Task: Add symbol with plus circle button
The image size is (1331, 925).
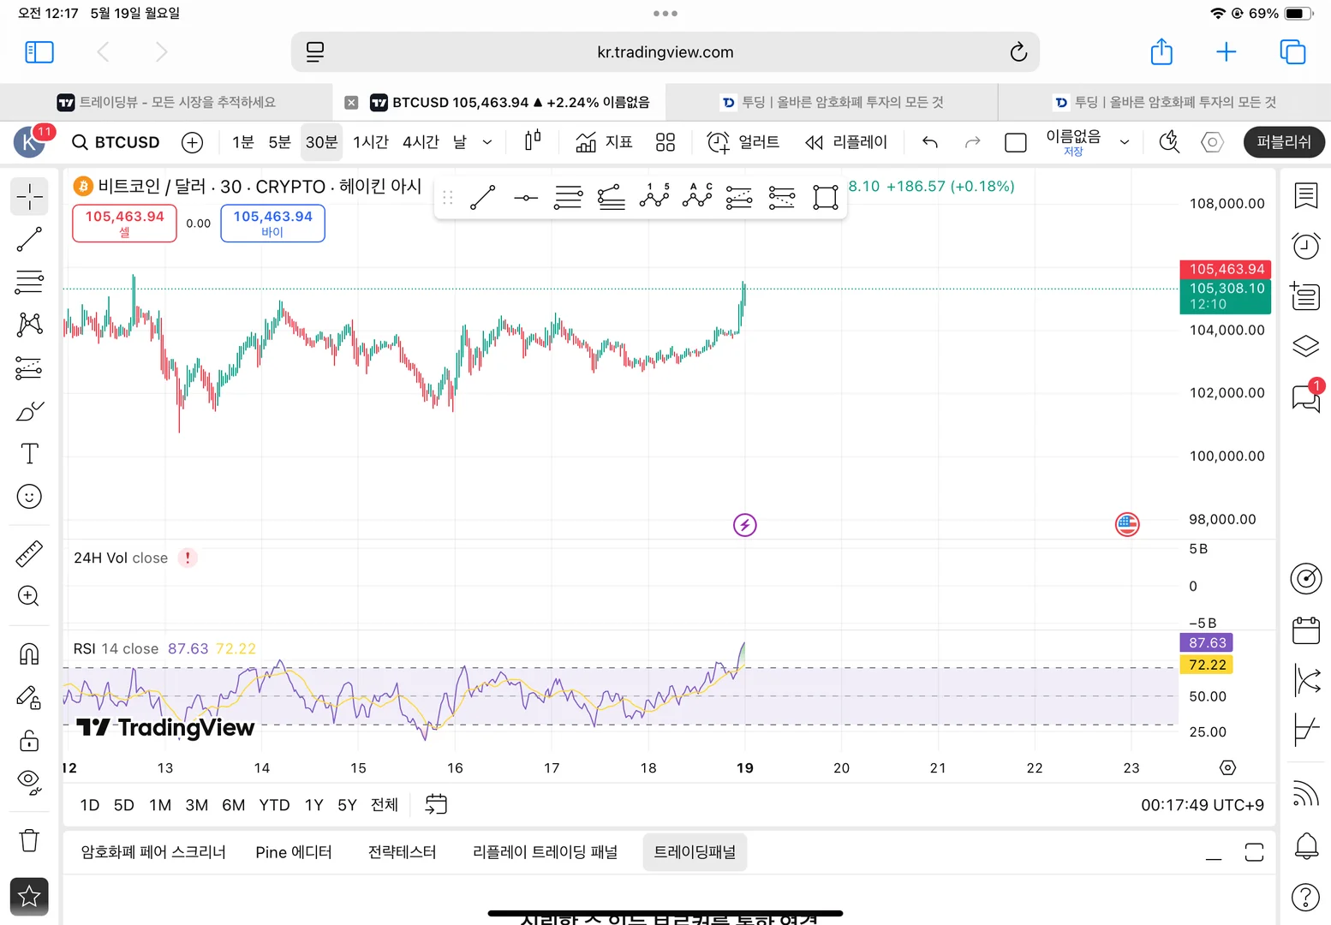Action: (x=193, y=142)
